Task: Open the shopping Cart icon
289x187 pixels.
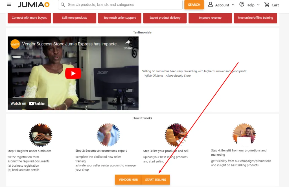Action: [x=267, y=5]
